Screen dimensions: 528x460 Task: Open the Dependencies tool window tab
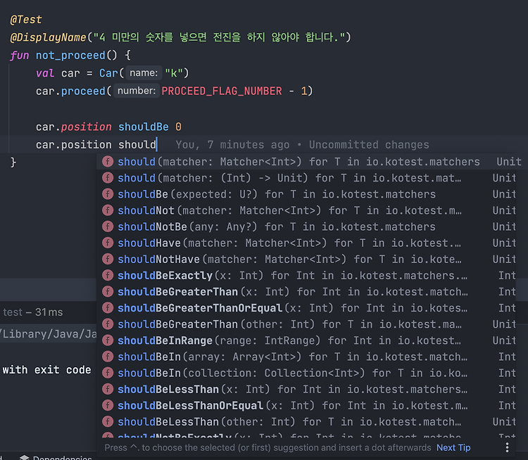[56, 457]
